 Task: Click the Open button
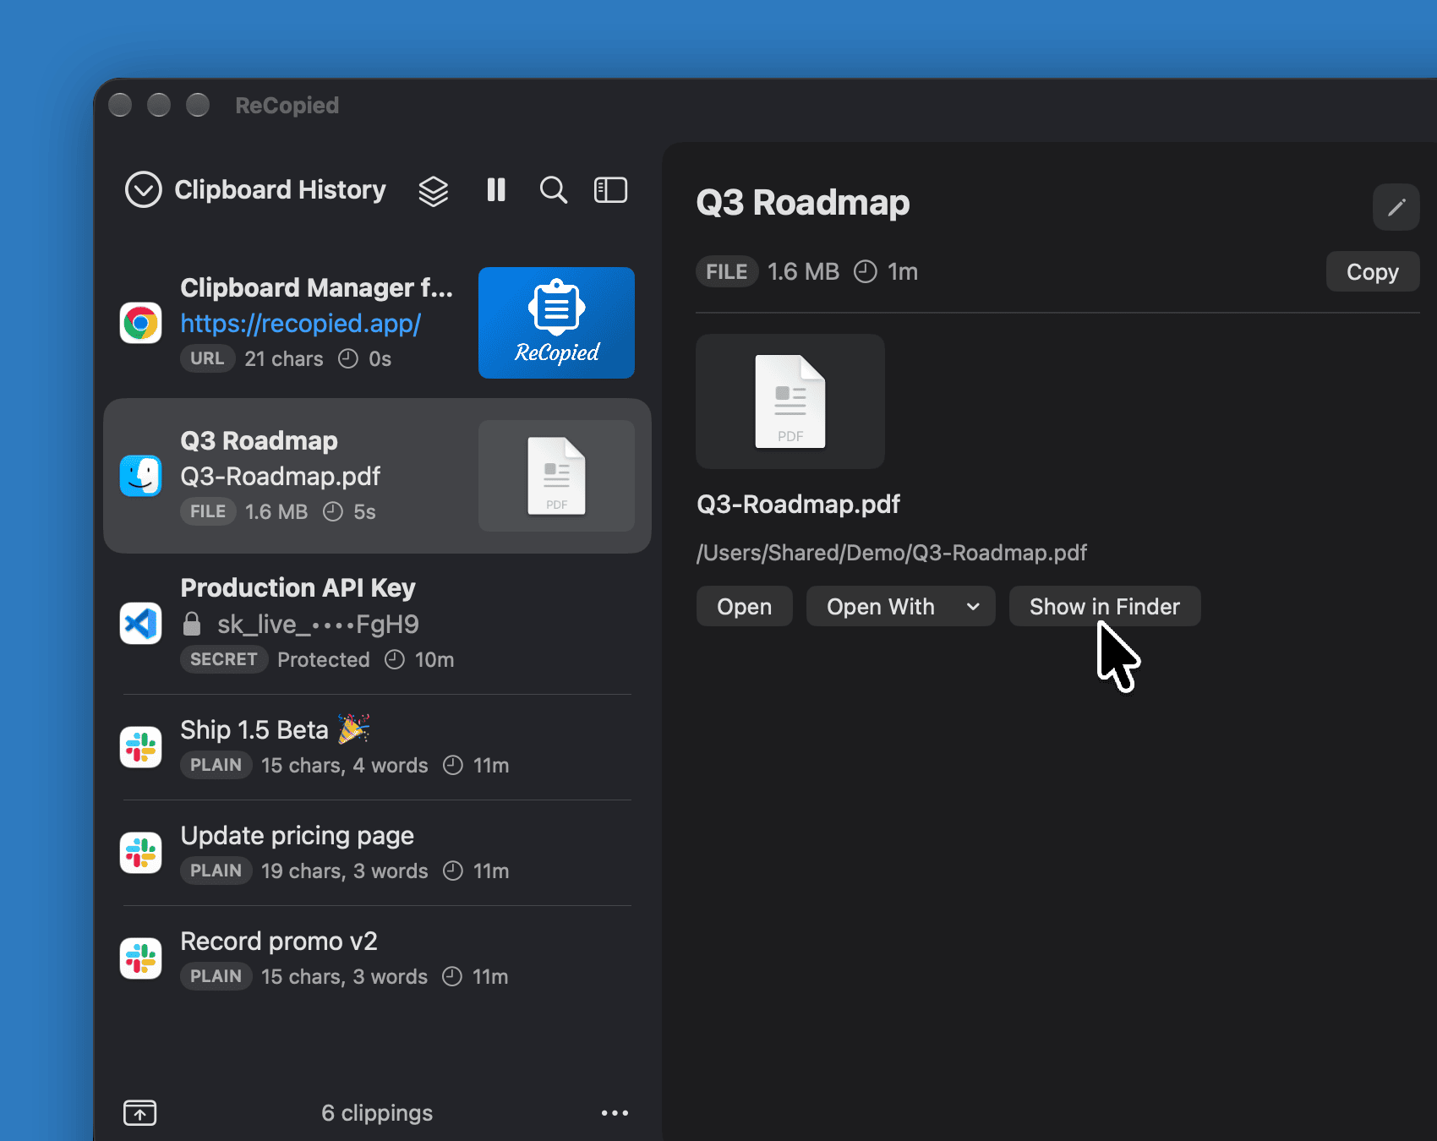[x=745, y=606]
